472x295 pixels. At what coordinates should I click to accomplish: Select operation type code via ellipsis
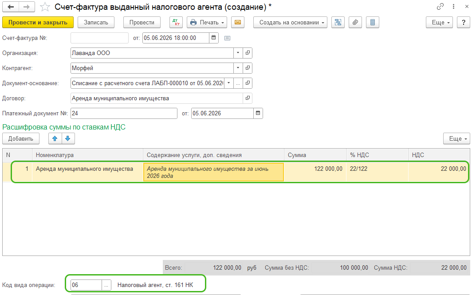coord(106,285)
